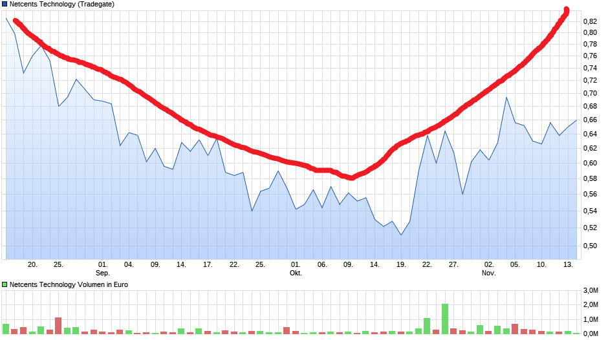
Task: Click the 0,52 price axis label
Action: click(x=590, y=228)
